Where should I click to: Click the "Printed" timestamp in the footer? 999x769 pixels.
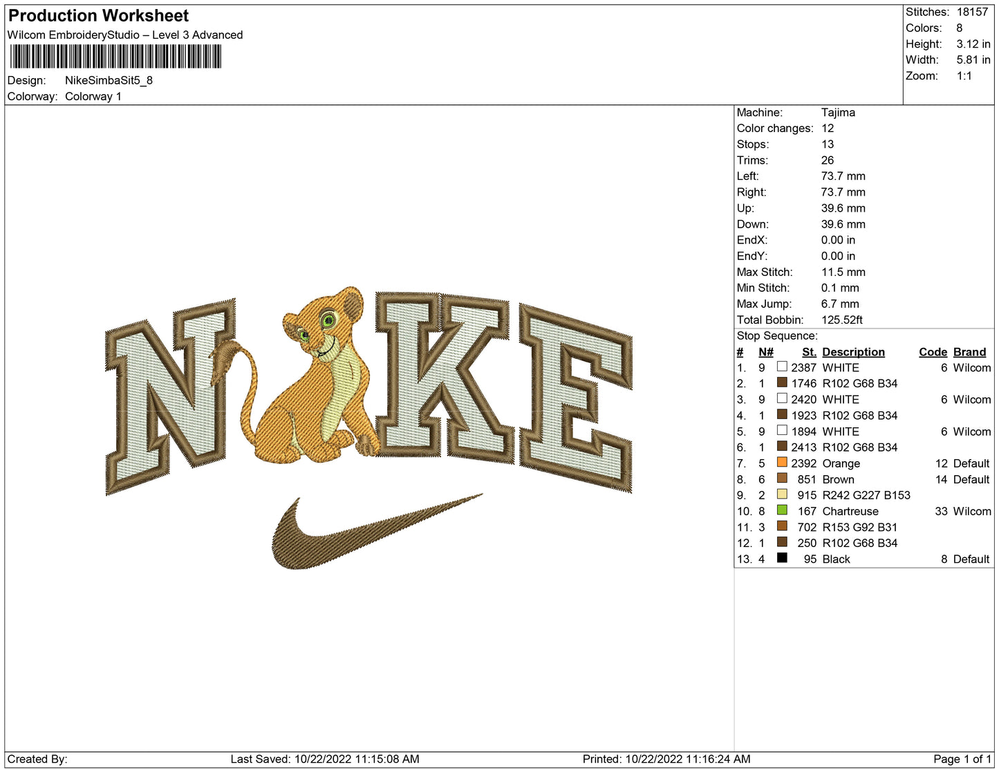pos(666,759)
